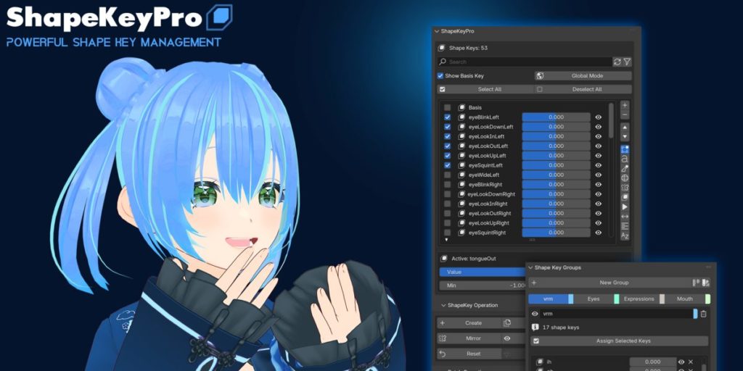Click the Assign Selected Keys button
The height and width of the screenshot is (371, 743).
[623, 341]
